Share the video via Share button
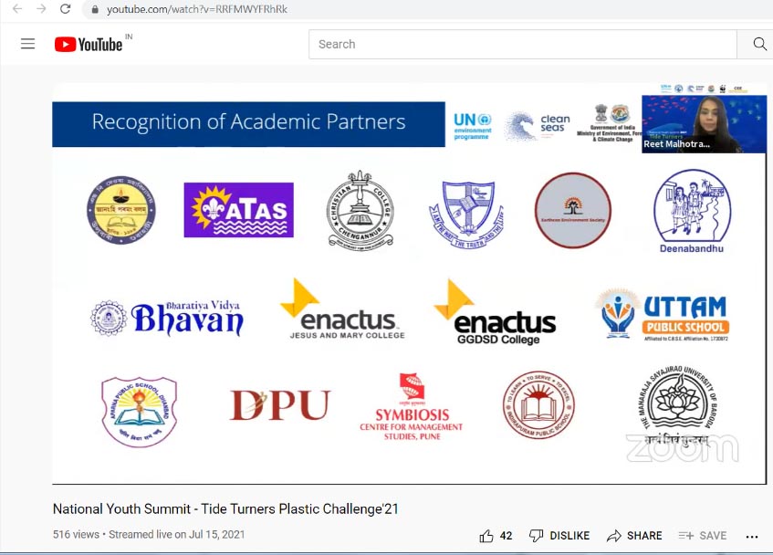Image resolution: width=773 pixels, height=555 pixels. click(x=634, y=536)
